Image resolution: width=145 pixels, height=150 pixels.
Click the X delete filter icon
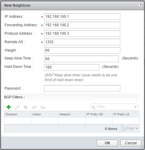click(26, 107)
